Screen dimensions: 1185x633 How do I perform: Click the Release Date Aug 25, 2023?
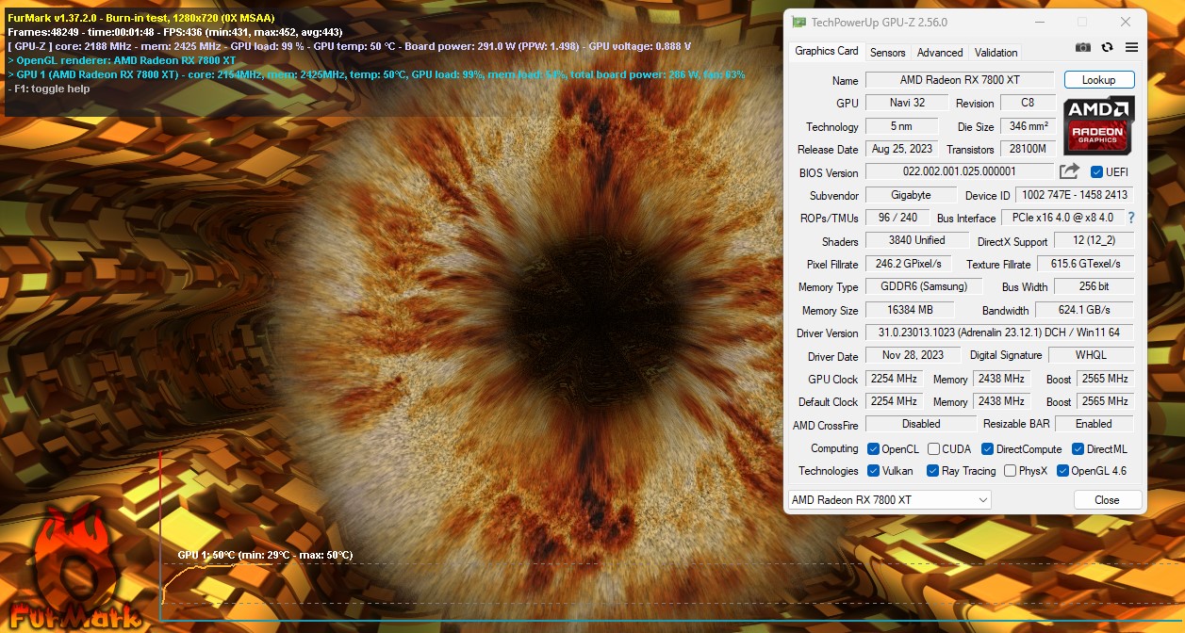(x=902, y=149)
